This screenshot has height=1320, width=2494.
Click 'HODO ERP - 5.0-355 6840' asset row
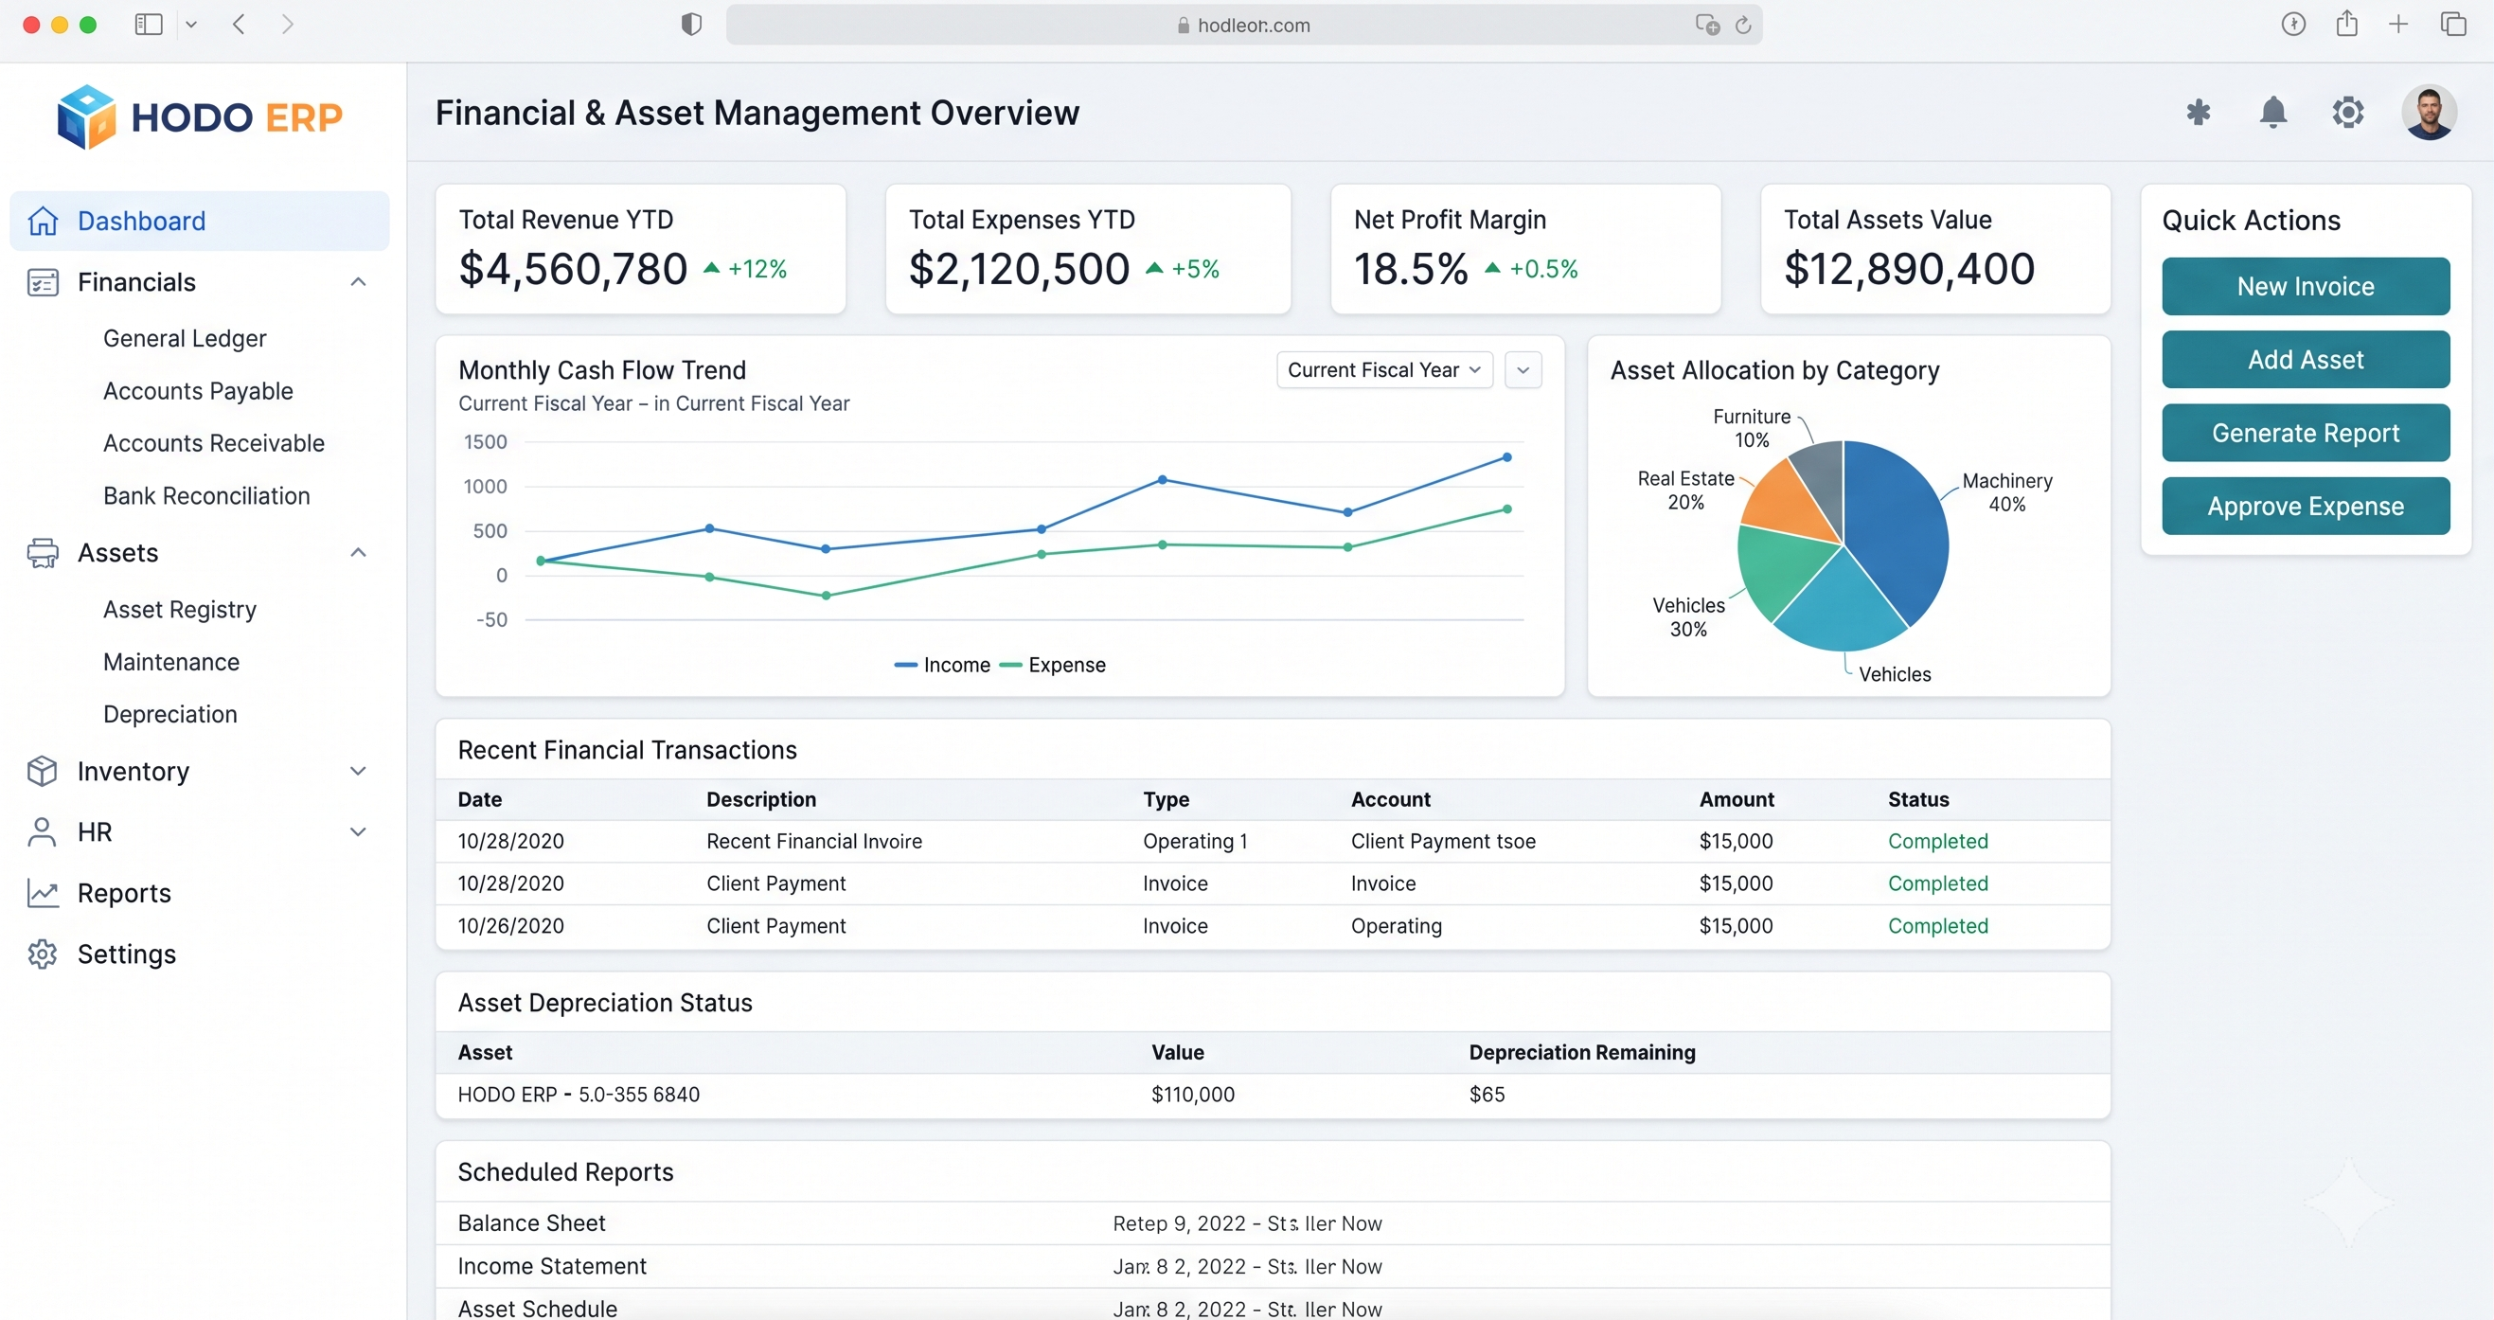(x=1273, y=1096)
